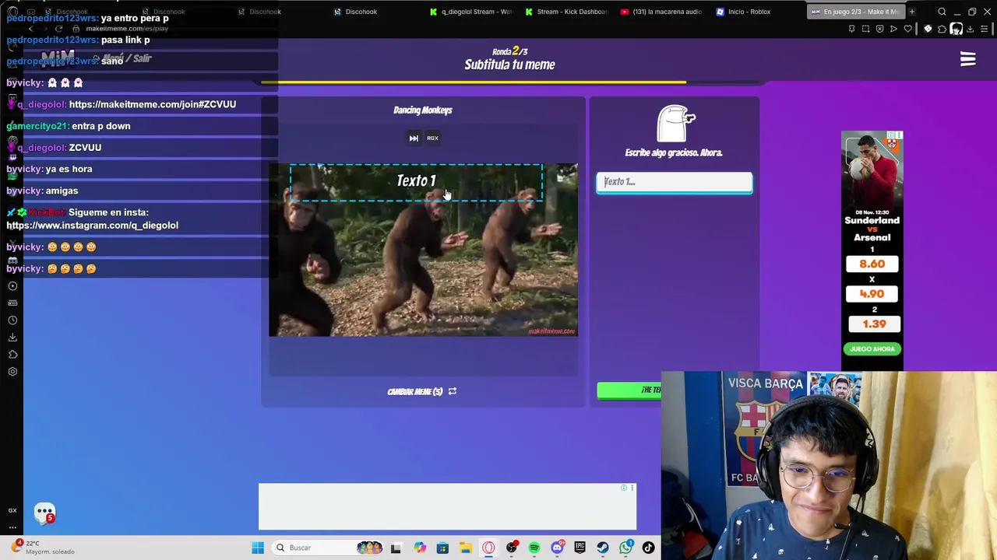
Task: Open Settings gear icon in Opera sidebar
Action: coord(12,372)
